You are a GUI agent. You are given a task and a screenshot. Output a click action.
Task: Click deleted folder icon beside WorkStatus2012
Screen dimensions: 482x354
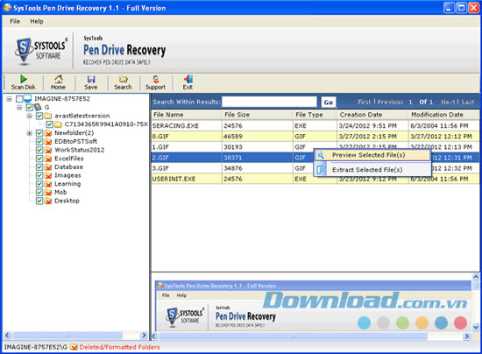click(47, 150)
